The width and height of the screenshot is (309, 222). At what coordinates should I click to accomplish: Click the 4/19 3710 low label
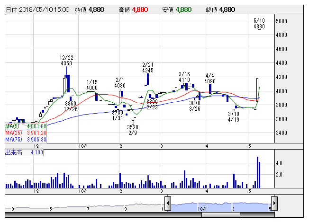(x=233, y=117)
